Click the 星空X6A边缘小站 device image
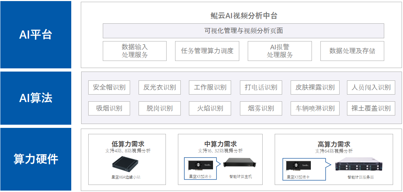 (127, 164)
